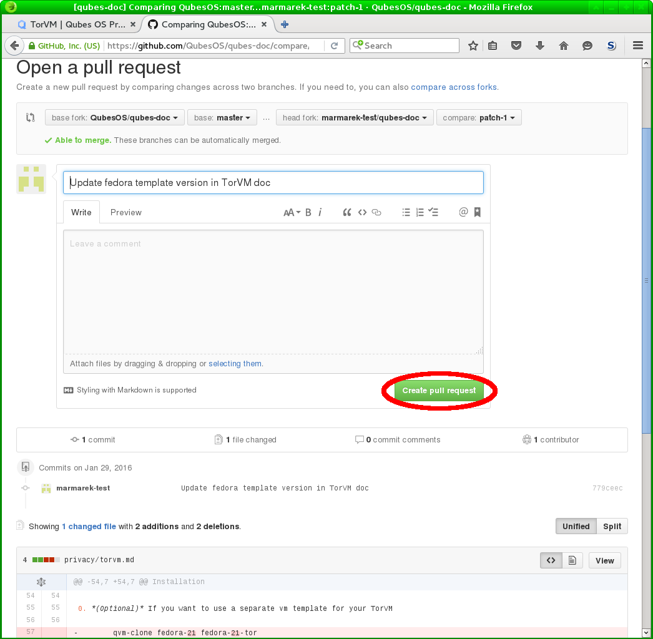Click the green Create pull request button
Image resolution: width=653 pixels, height=639 pixels.
[439, 391]
